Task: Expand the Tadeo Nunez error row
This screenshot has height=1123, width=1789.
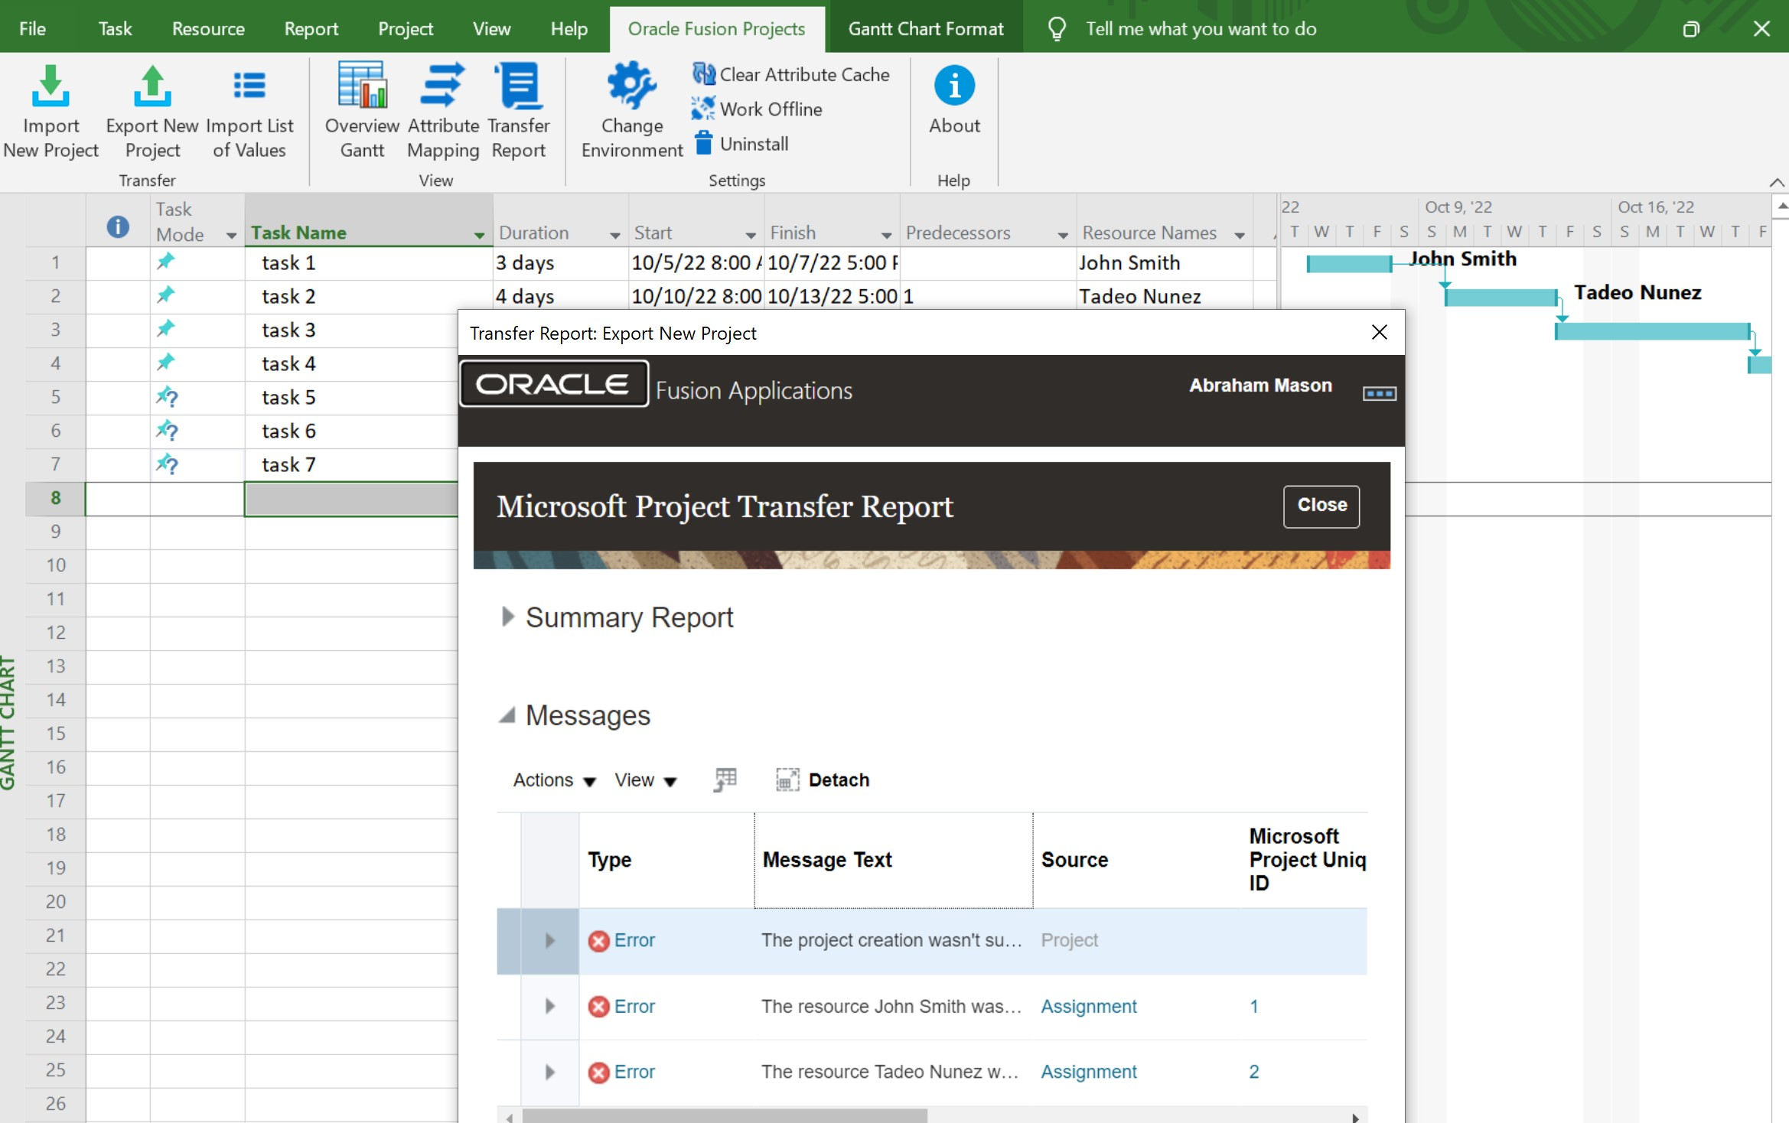Action: pos(549,1072)
